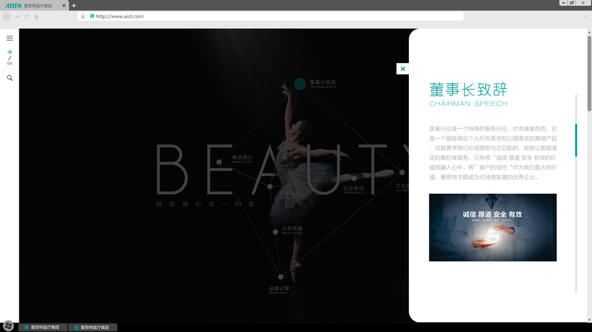
Task: Open the Windows Start button
Action: pos(8,326)
